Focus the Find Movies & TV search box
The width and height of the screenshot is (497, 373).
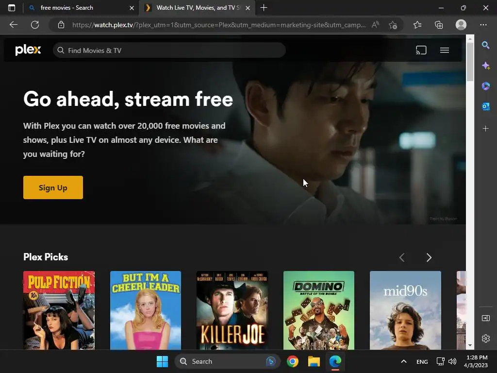coord(169,51)
